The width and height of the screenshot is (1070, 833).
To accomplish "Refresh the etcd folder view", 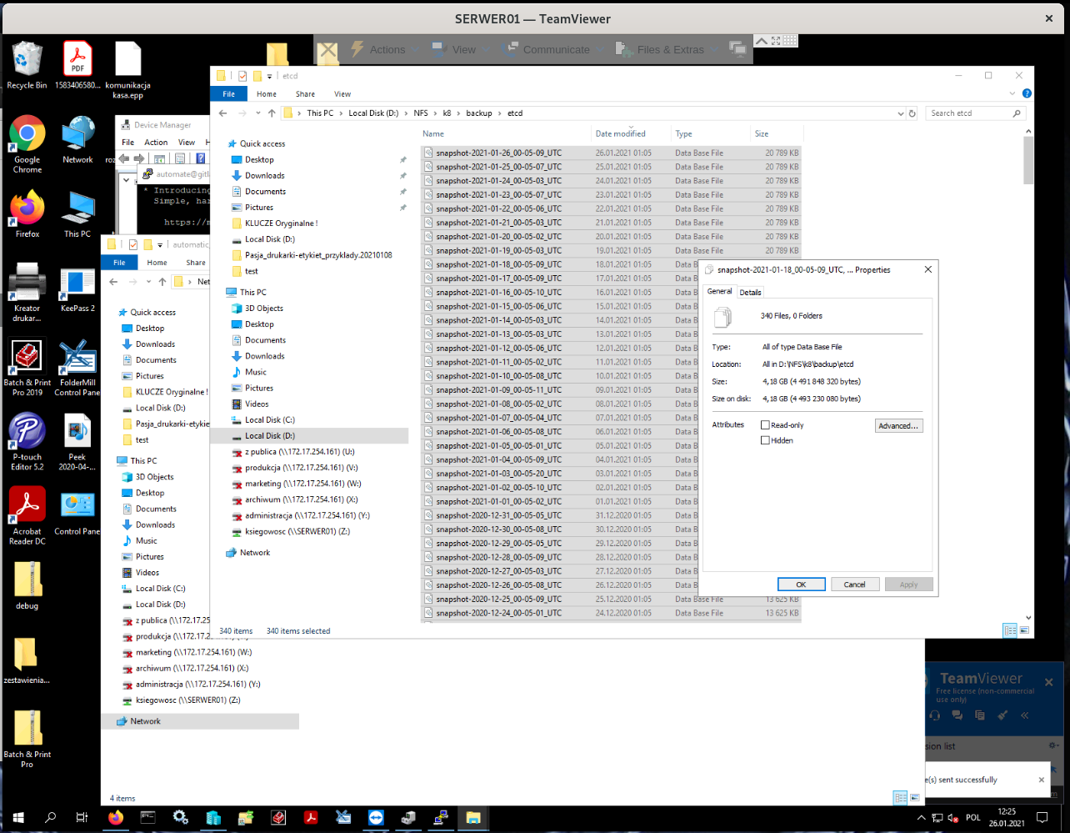I will coord(912,113).
